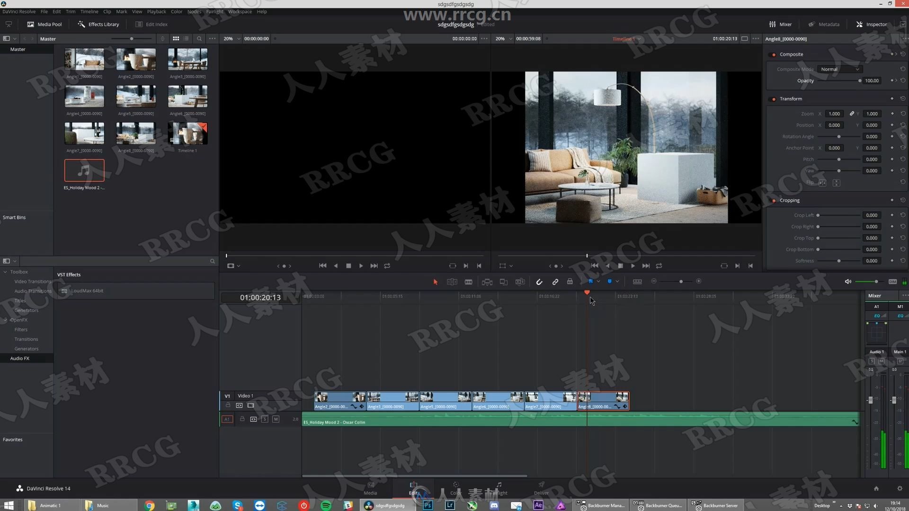Open the Timeline menu
Screen dimensions: 909x511
[89, 11]
